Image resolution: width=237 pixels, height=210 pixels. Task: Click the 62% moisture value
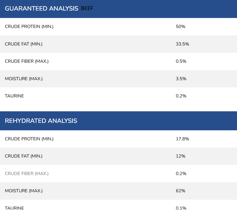[x=181, y=191]
